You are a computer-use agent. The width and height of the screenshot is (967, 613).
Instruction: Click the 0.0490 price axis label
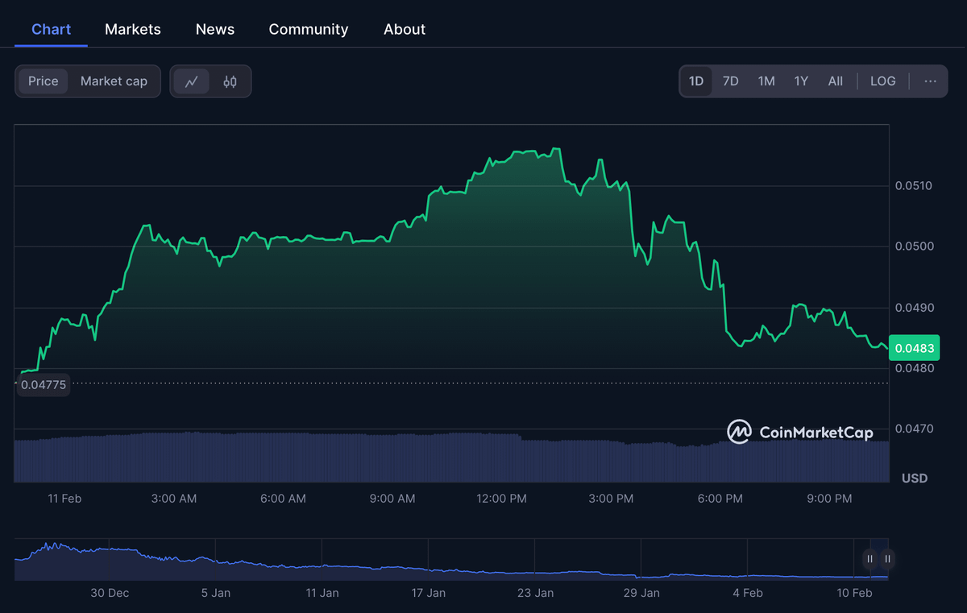pos(915,308)
